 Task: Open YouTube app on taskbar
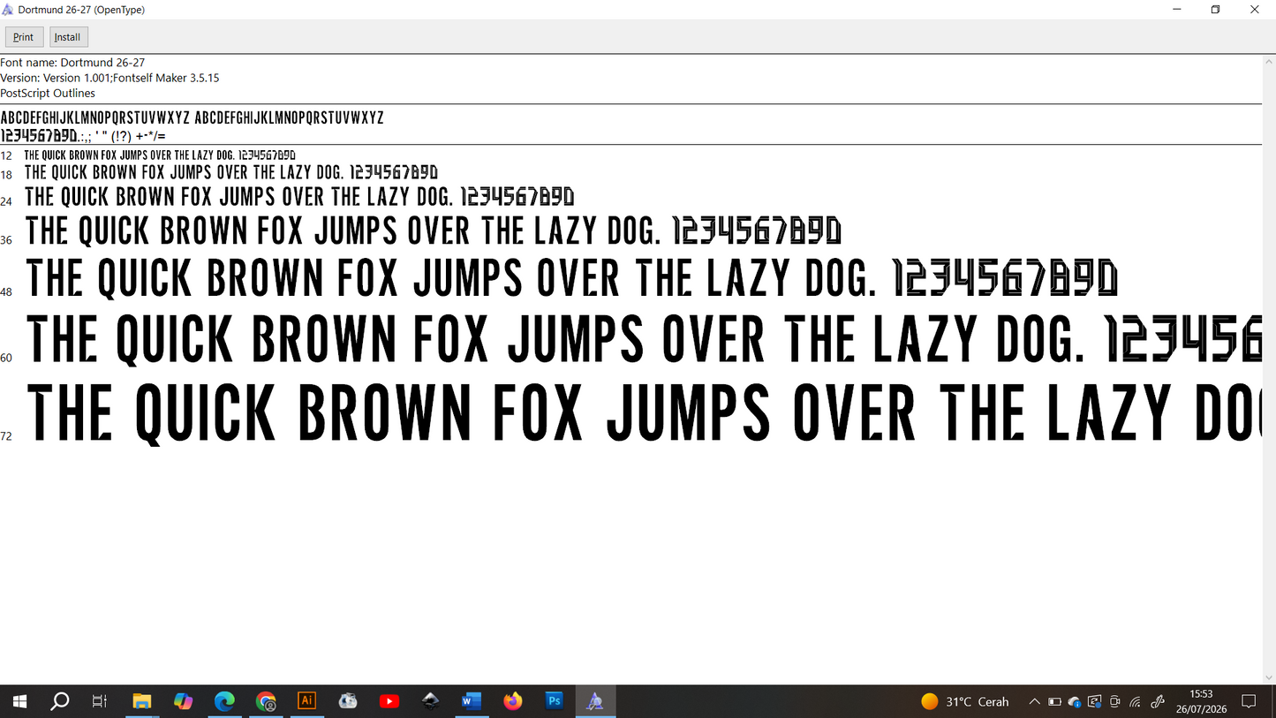(389, 701)
